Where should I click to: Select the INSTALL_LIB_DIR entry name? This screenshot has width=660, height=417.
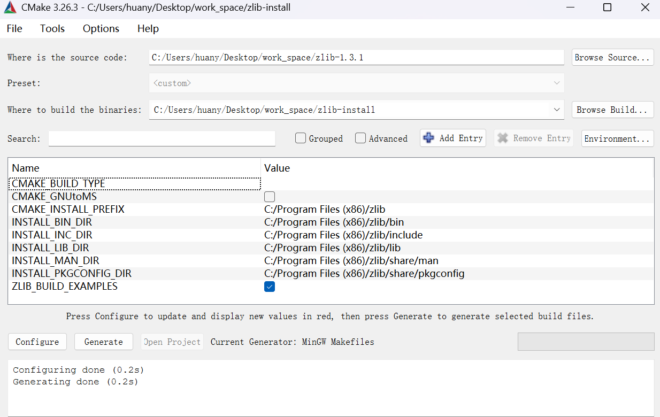tap(50, 248)
